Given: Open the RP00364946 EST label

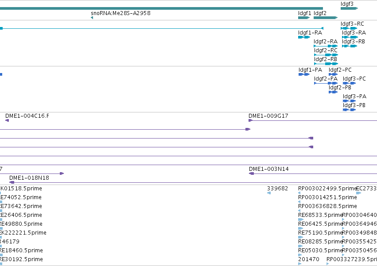Looking at the screenshot, I should (359, 224).
